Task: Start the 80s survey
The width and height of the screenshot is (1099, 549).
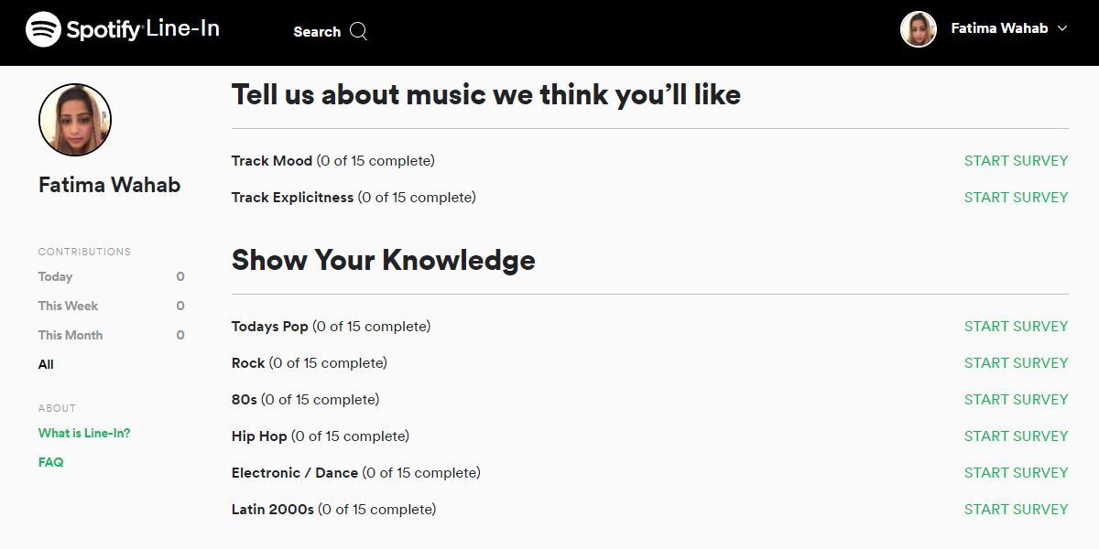Action: coord(1016,400)
